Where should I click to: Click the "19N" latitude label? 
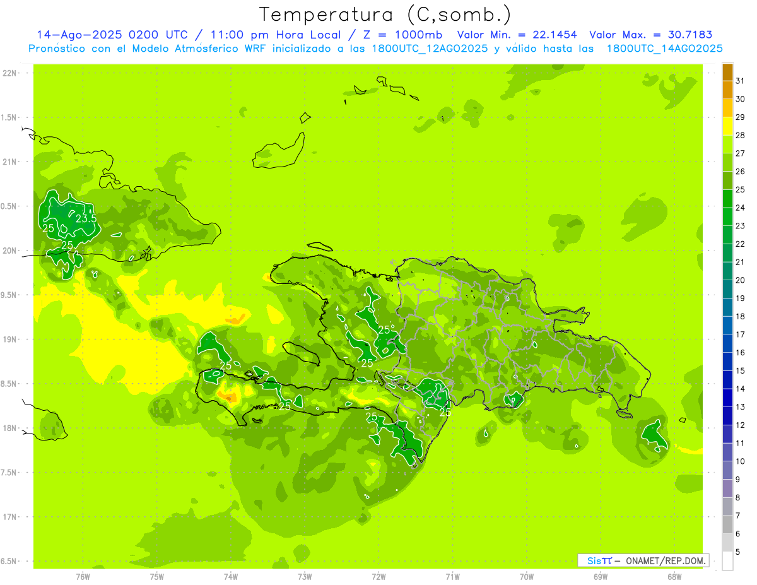pyautogui.click(x=9, y=340)
